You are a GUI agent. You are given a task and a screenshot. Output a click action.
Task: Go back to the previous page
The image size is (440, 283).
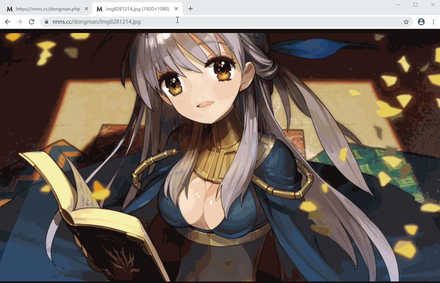pyautogui.click(x=8, y=22)
